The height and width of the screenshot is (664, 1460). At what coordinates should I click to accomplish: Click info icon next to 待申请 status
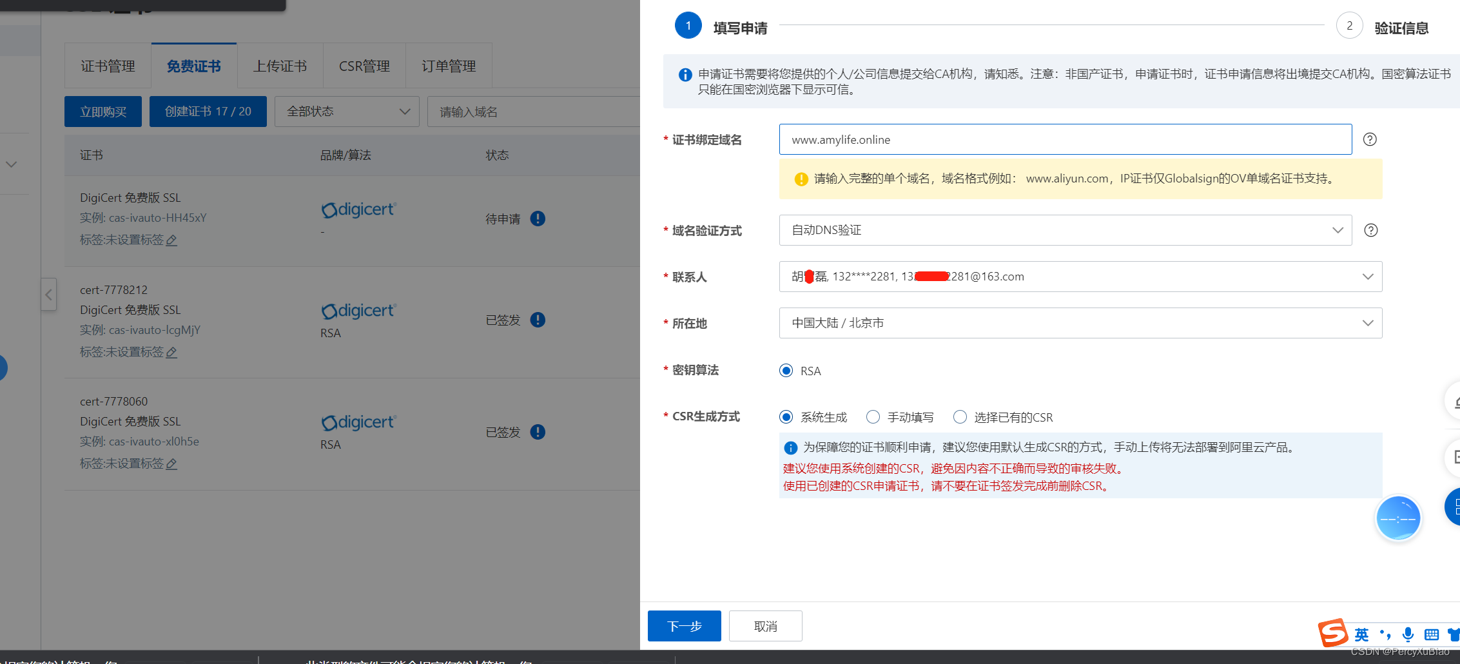tap(538, 219)
